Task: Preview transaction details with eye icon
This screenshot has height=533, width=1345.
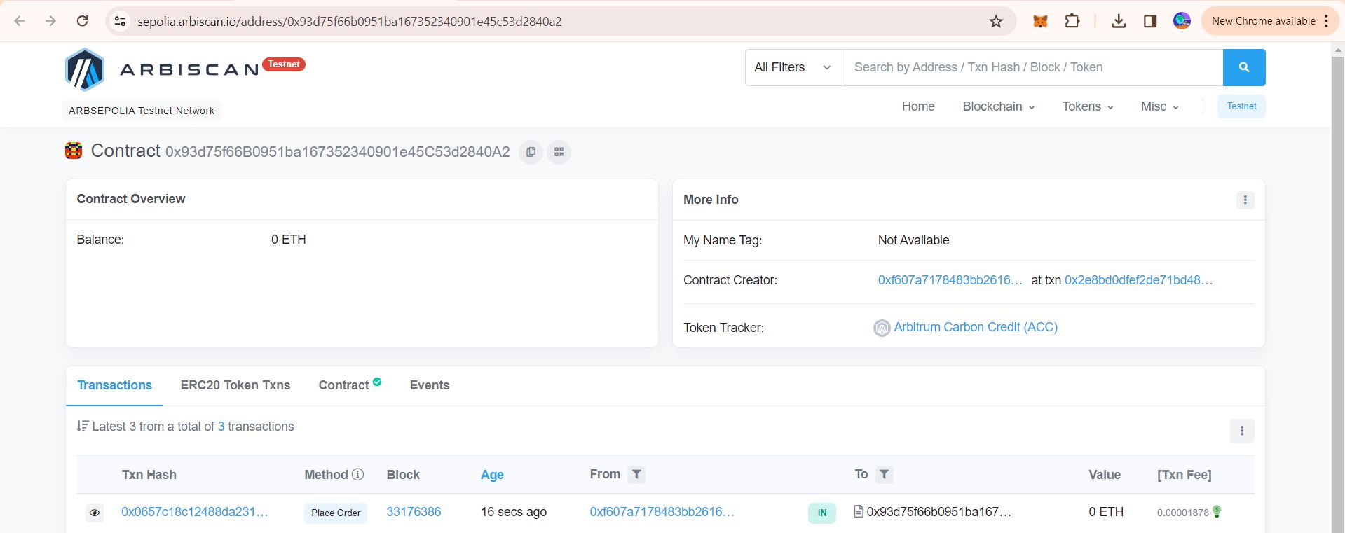Action: 95,513
